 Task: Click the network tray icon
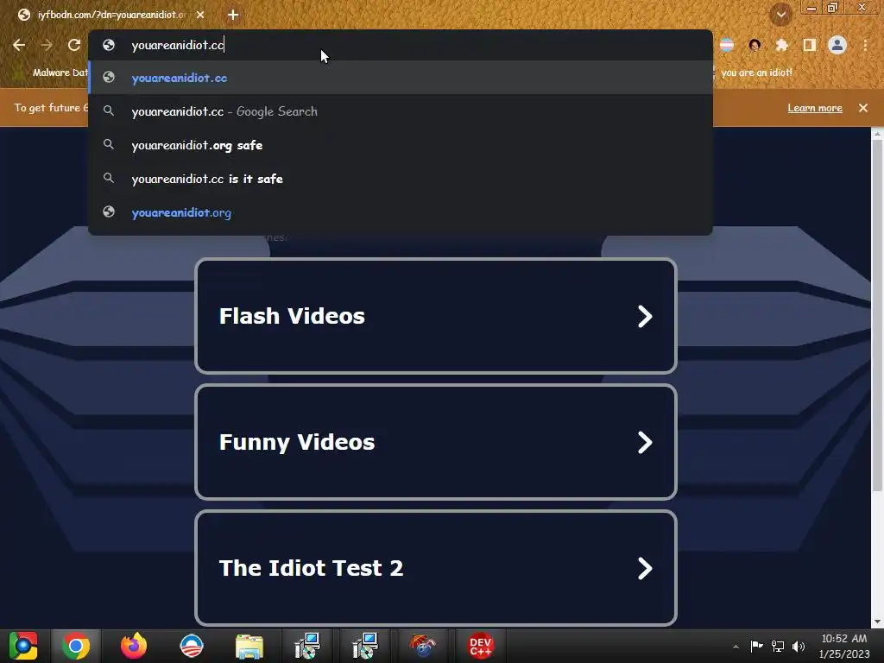click(x=778, y=646)
